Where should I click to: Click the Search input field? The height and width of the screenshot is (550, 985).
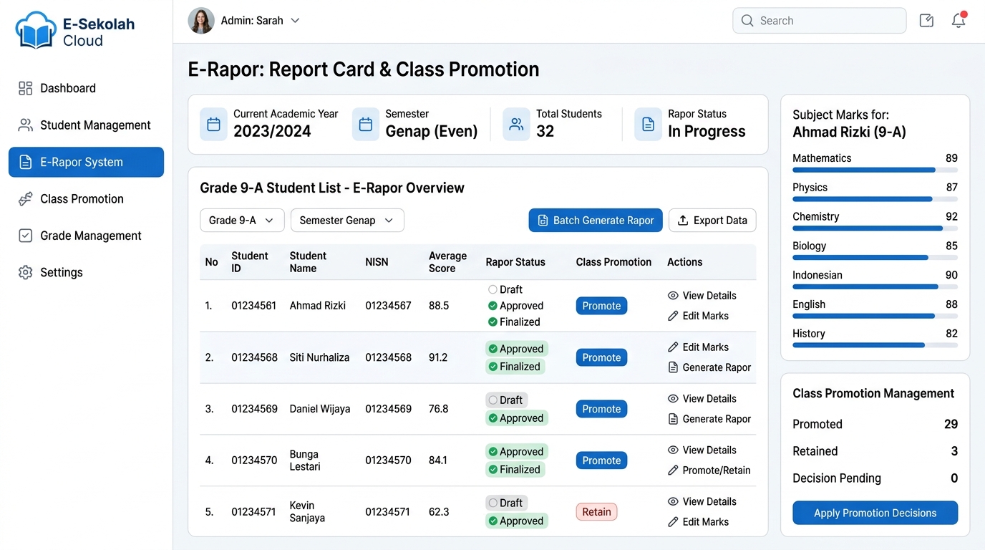tap(820, 21)
